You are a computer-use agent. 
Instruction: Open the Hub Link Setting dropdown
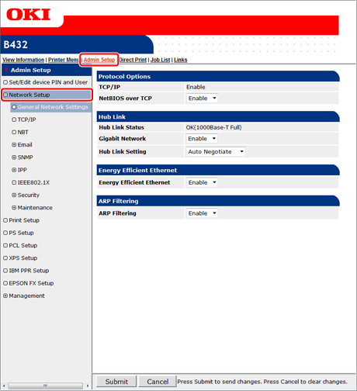(216, 152)
